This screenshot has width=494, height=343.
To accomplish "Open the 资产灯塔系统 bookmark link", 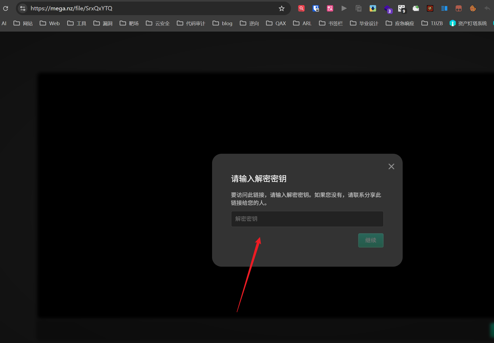I will point(468,23).
